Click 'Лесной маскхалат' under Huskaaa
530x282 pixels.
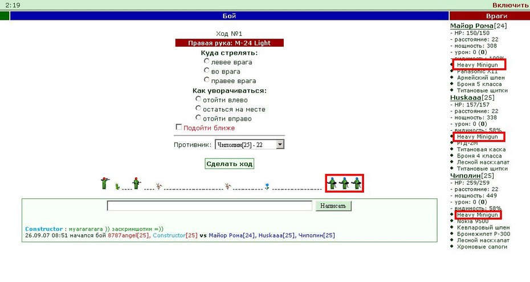[x=483, y=162]
